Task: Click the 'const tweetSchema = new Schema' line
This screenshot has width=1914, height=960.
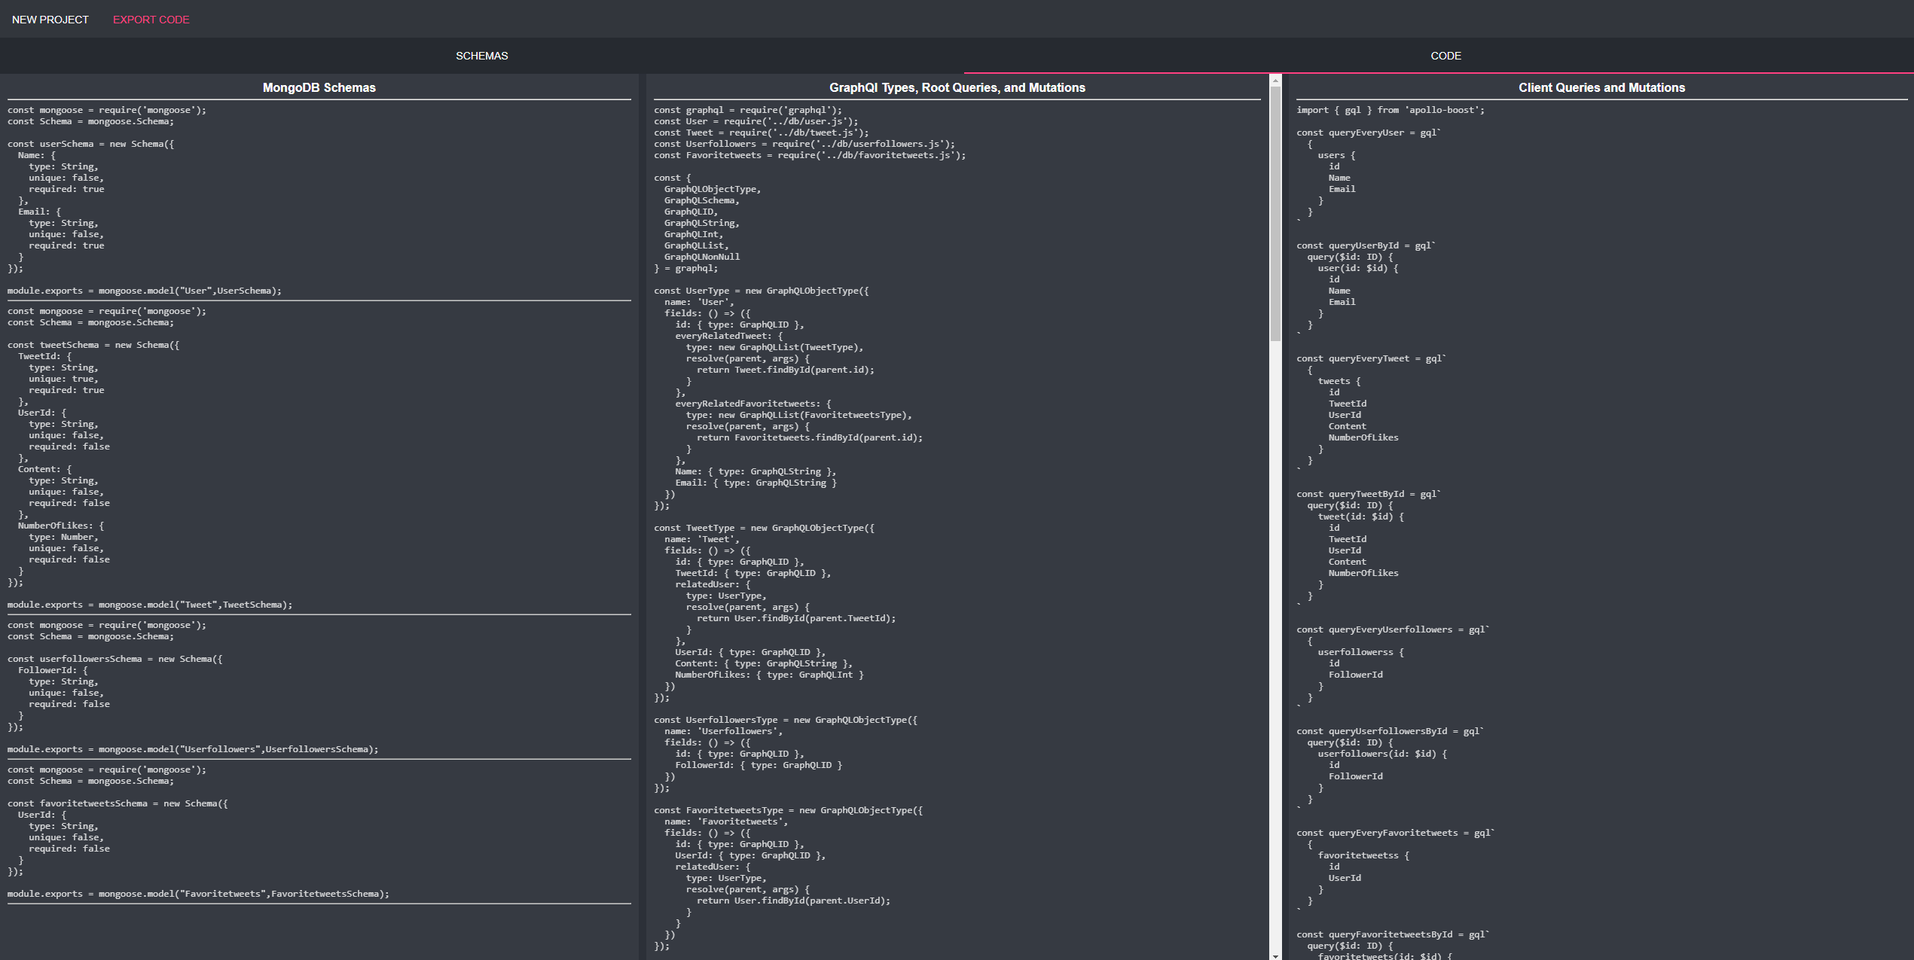Action: [93, 345]
